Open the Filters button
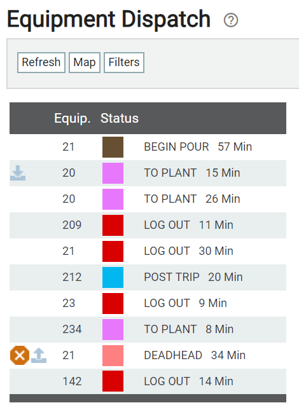299x410 pixels. coord(124,62)
